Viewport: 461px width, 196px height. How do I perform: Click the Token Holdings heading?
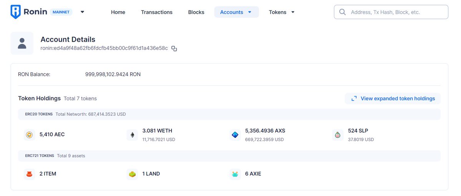[39, 98]
